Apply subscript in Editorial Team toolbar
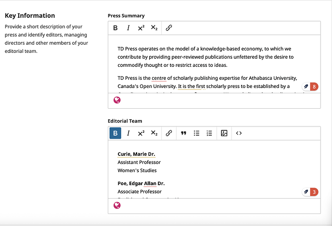This screenshot has height=226, width=332. click(x=154, y=133)
